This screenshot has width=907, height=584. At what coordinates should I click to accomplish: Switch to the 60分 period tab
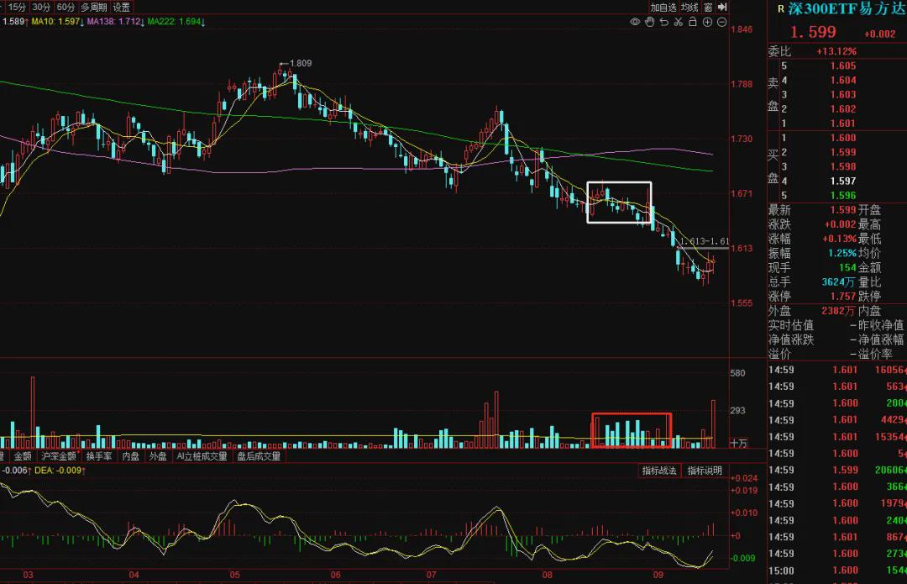pos(66,7)
